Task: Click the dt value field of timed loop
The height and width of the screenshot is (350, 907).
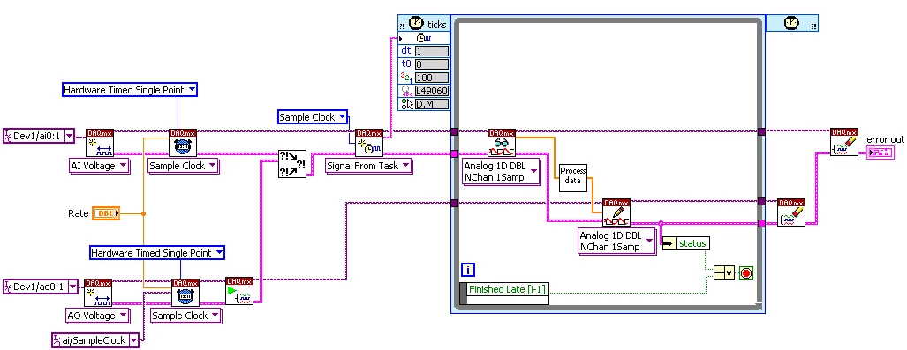Action: [x=432, y=51]
